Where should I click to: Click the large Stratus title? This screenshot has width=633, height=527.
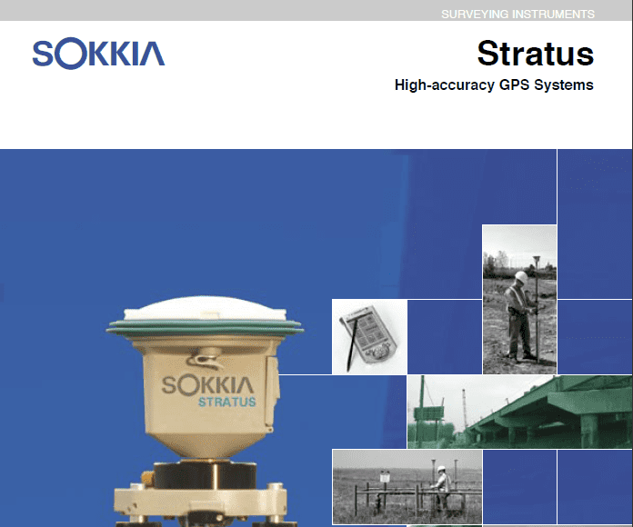coord(535,54)
